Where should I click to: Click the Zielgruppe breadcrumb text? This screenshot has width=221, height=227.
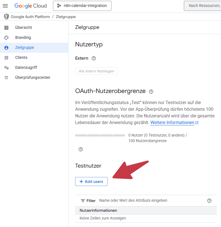(66, 17)
